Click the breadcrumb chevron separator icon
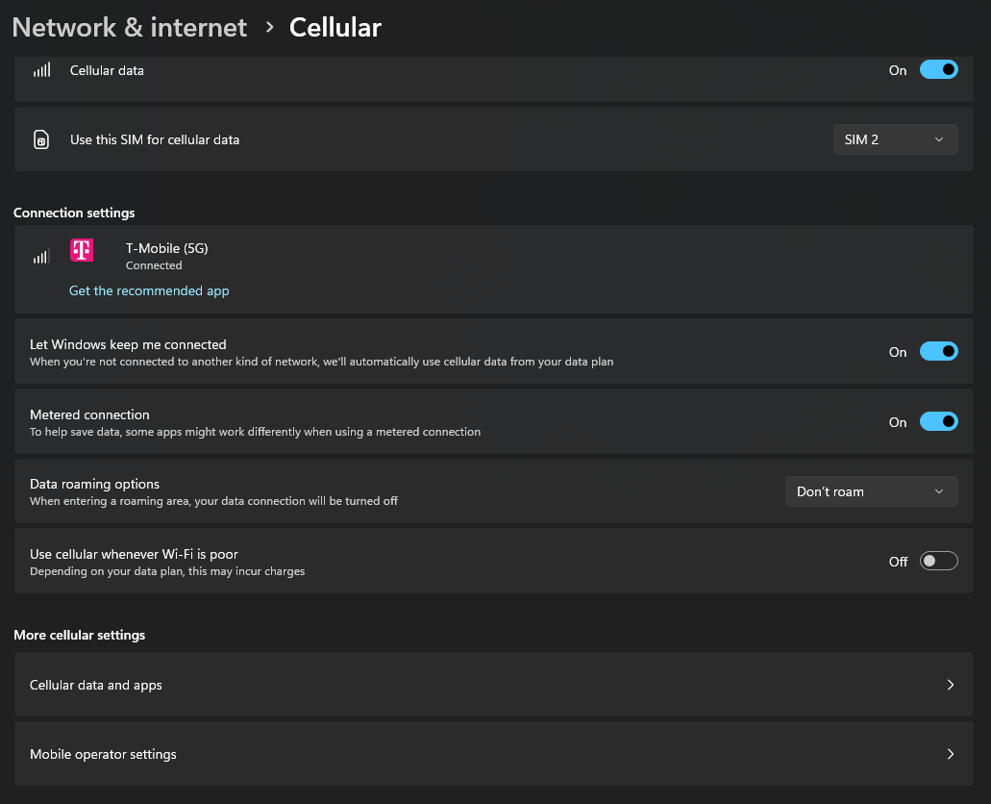The image size is (991, 804). point(268,28)
